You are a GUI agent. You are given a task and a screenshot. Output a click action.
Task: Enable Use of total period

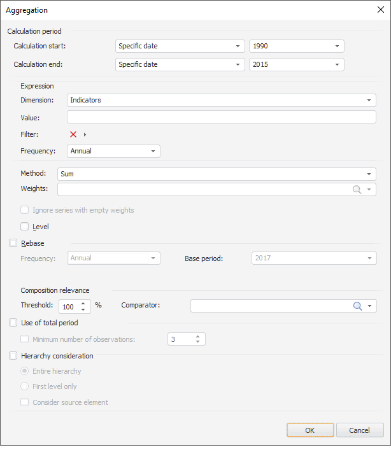(x=13, y=323)
